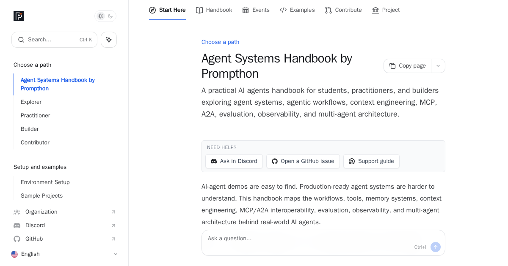The image size is (508, 266).
Task: Click external arrow icon next to GitHub
Action: click(113, 239)
